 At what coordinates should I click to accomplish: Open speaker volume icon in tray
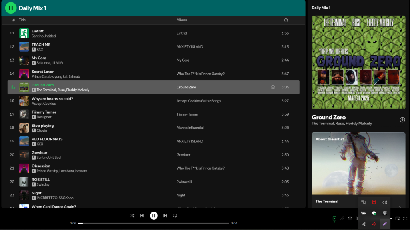pyautogui.click(x=385, y=202)
